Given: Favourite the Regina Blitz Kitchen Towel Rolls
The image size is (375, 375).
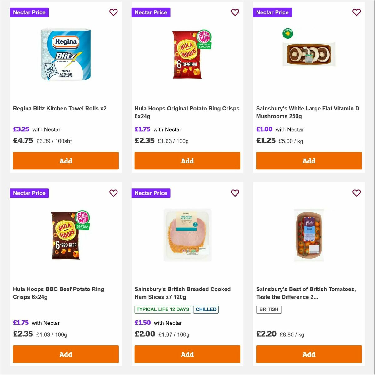Looking at the screenshot, I should [113, 12].
